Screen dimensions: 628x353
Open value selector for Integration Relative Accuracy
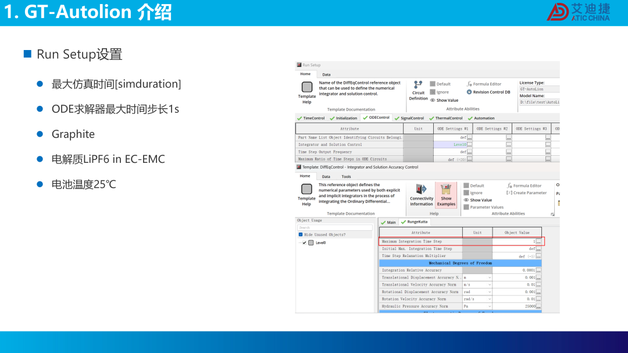click(x=538, y=270)
